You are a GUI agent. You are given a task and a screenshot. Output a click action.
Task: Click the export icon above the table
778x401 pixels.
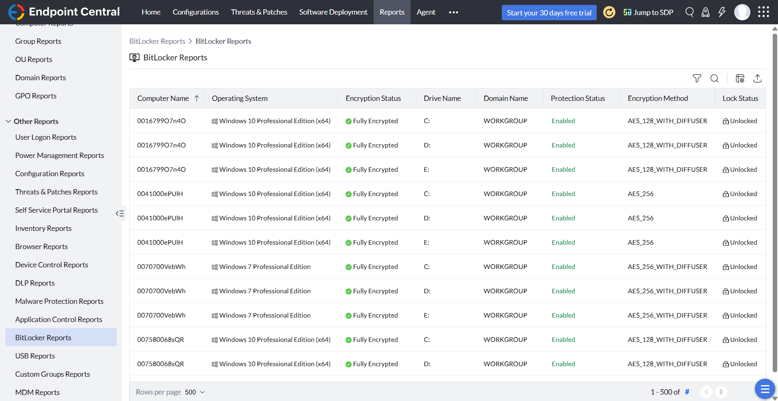[758, 78]
